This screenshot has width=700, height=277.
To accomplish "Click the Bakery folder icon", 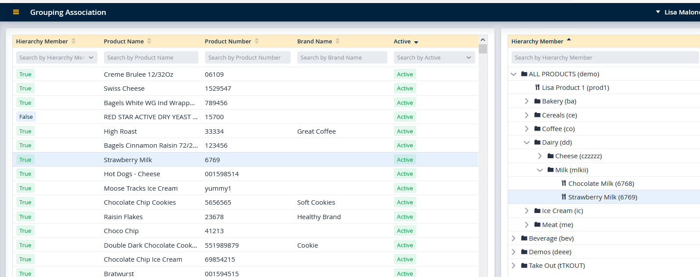I will click(537, 101).
